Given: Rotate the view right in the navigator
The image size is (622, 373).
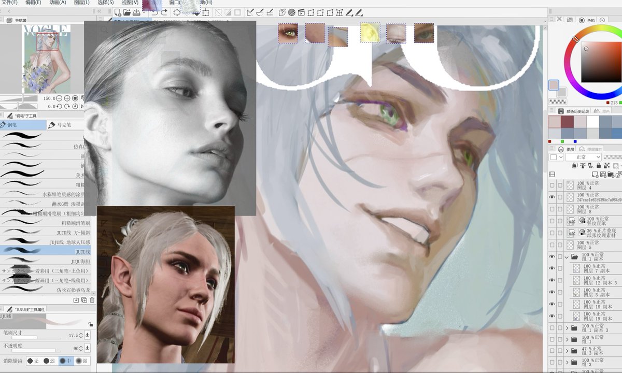Looking at the screenshot, I should click(67, 106).
